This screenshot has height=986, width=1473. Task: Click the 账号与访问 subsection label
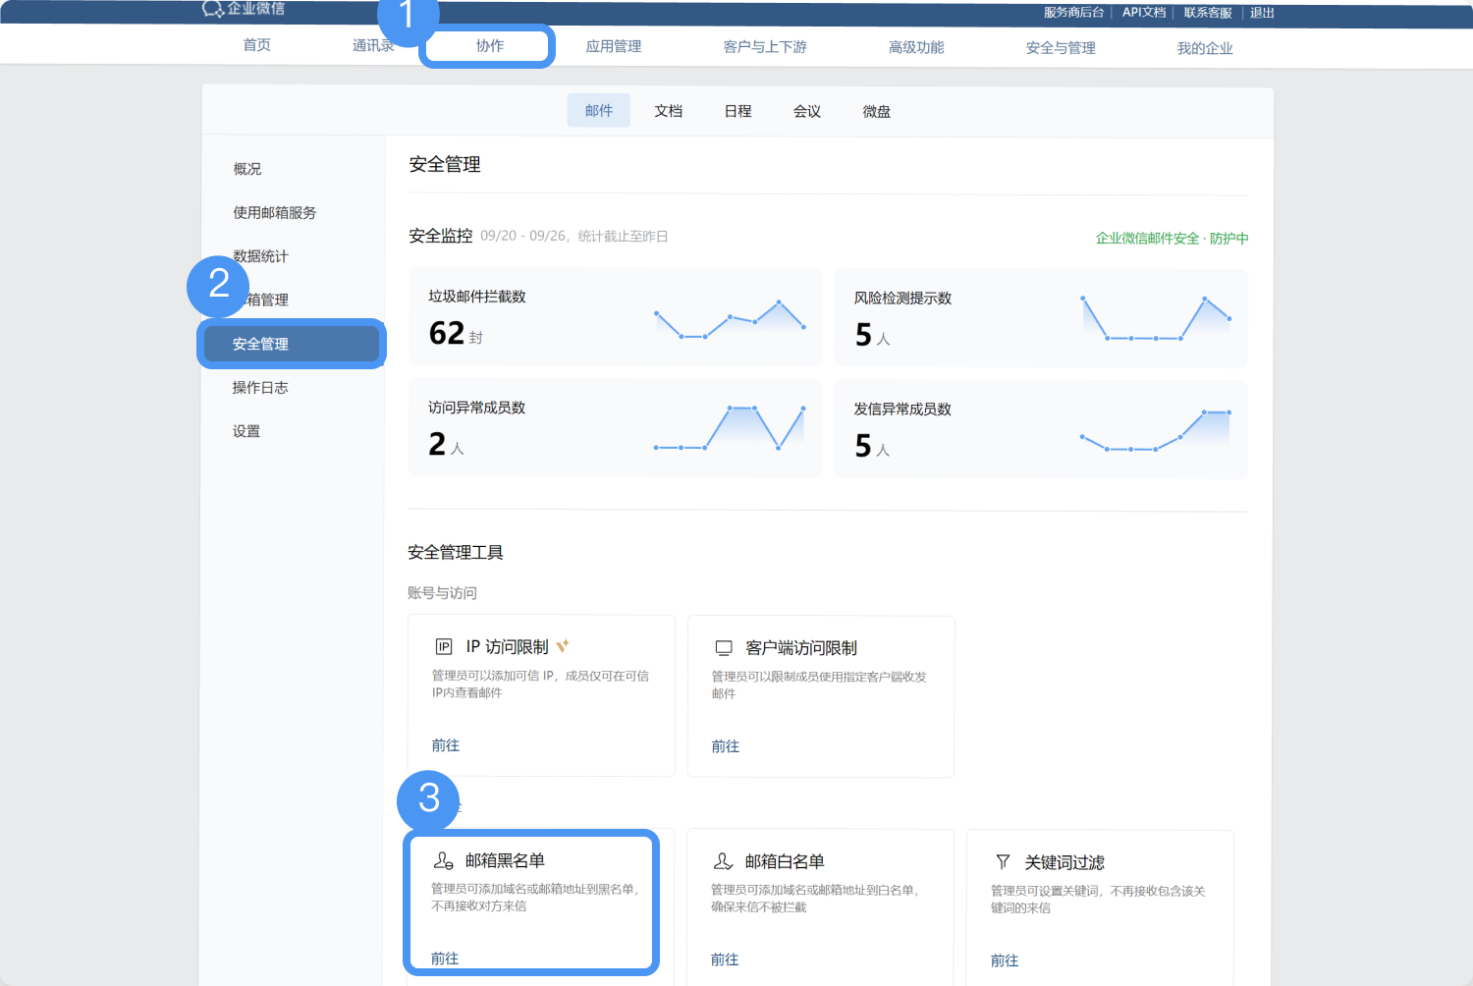(x=442, y=593)
